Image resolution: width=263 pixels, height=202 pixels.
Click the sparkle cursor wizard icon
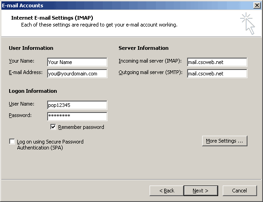pos(247,23)
